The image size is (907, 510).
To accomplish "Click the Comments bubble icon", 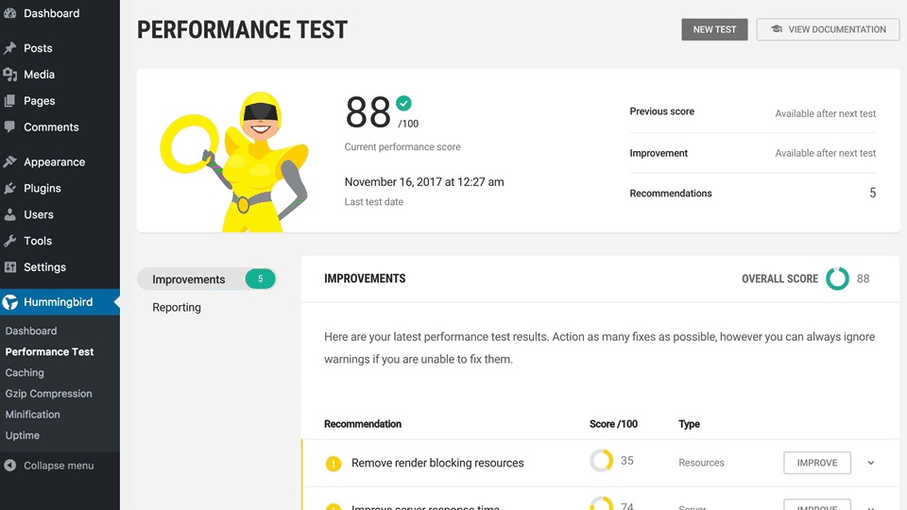I will click(x=10, y=127).
